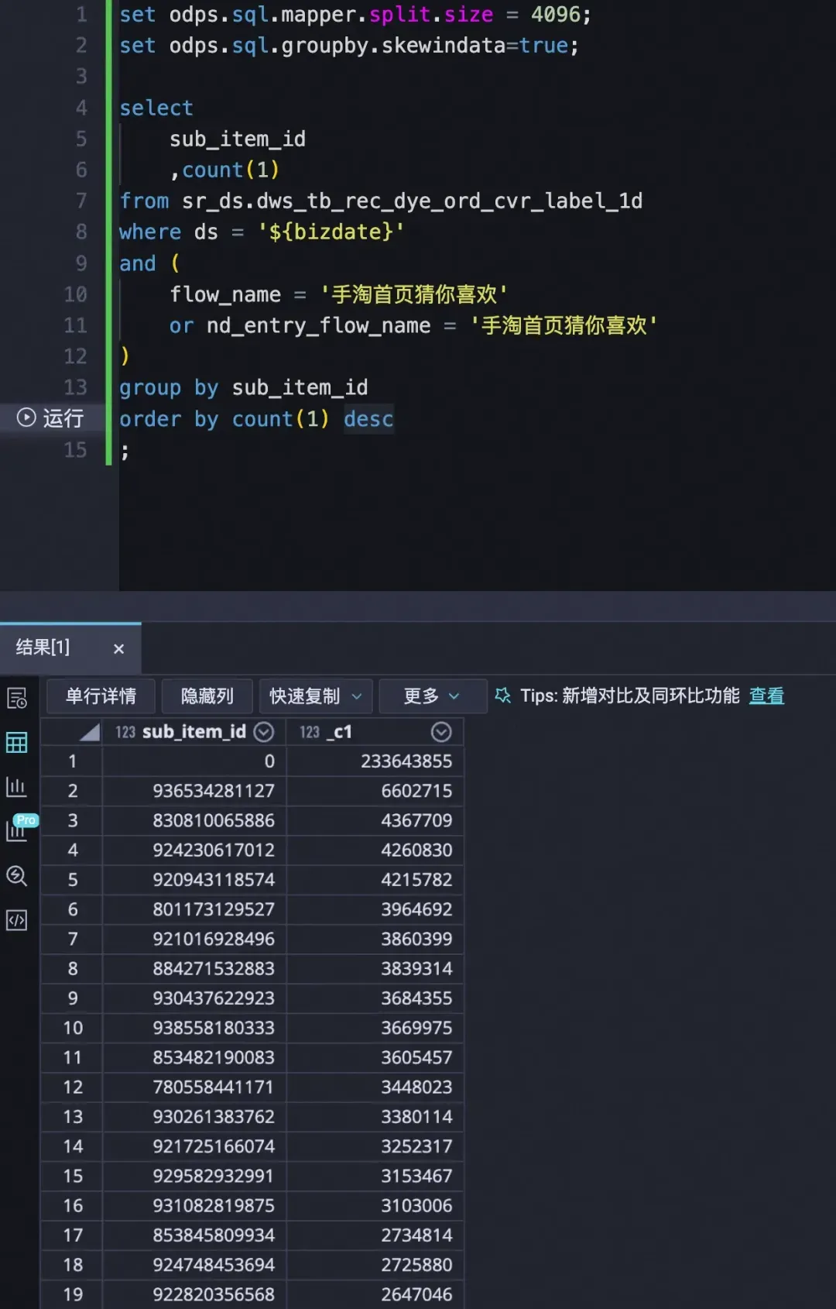
Task: Open the code view icon in sidebar
Action: click(17, 920)
